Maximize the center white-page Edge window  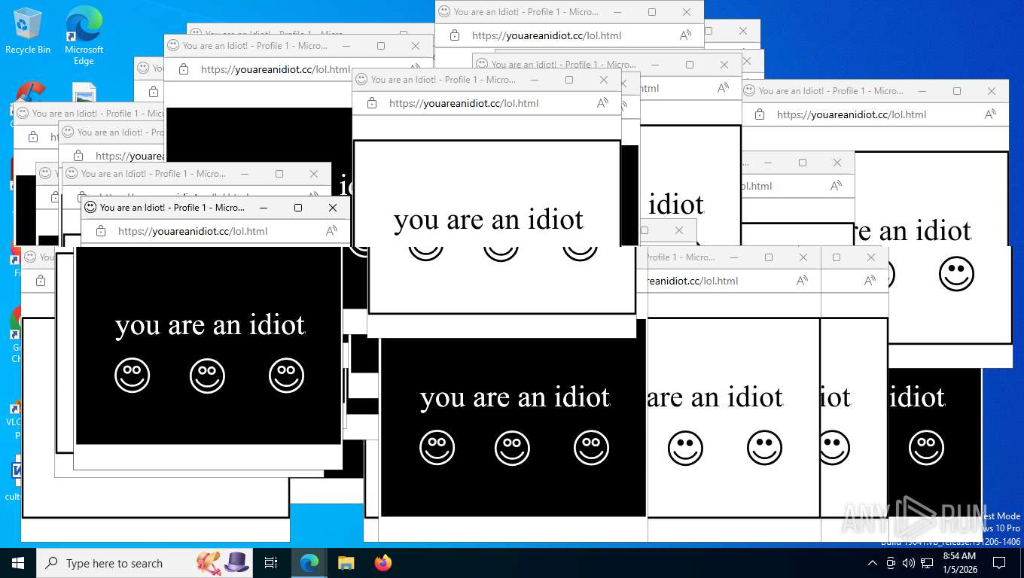pos(569,79)
